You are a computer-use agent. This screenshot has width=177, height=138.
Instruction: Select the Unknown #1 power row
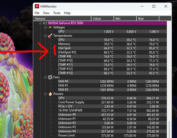112,119
